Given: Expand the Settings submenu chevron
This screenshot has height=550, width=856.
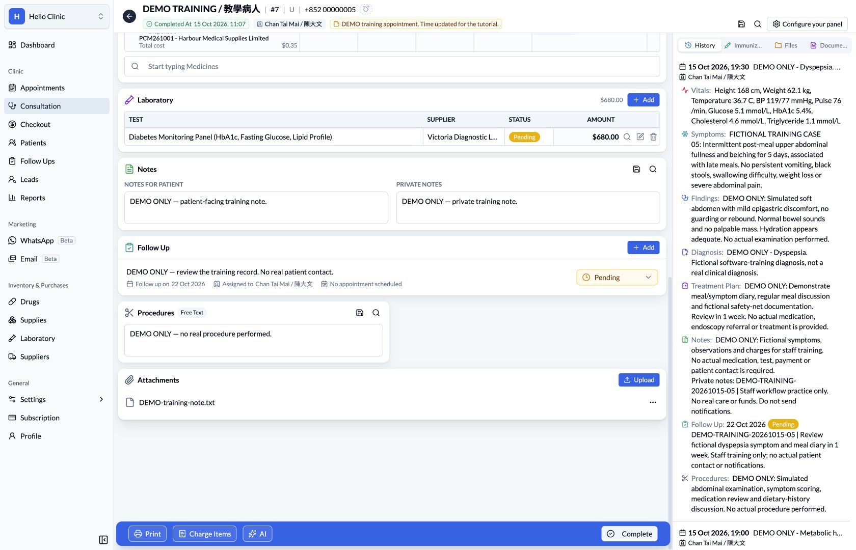Looking at the screenshot, I should pos(101,399).
